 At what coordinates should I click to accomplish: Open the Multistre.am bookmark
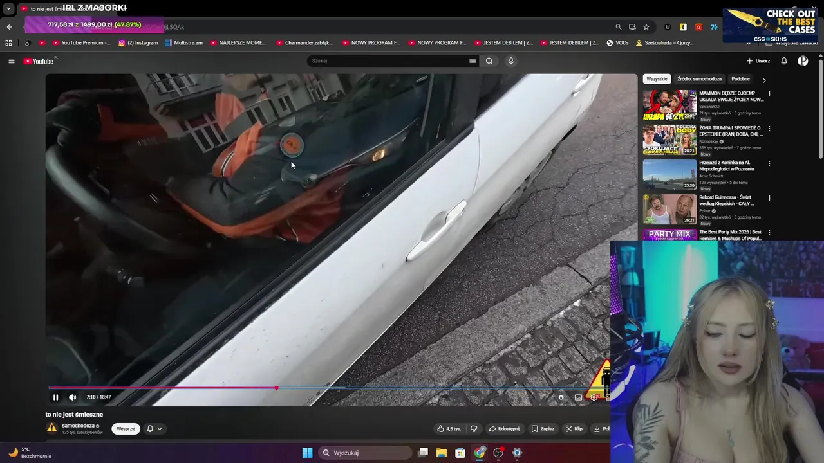[x=183, y=43]
